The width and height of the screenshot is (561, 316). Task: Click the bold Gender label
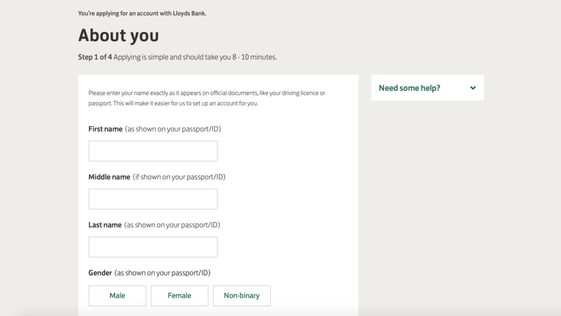coord(100,273)
